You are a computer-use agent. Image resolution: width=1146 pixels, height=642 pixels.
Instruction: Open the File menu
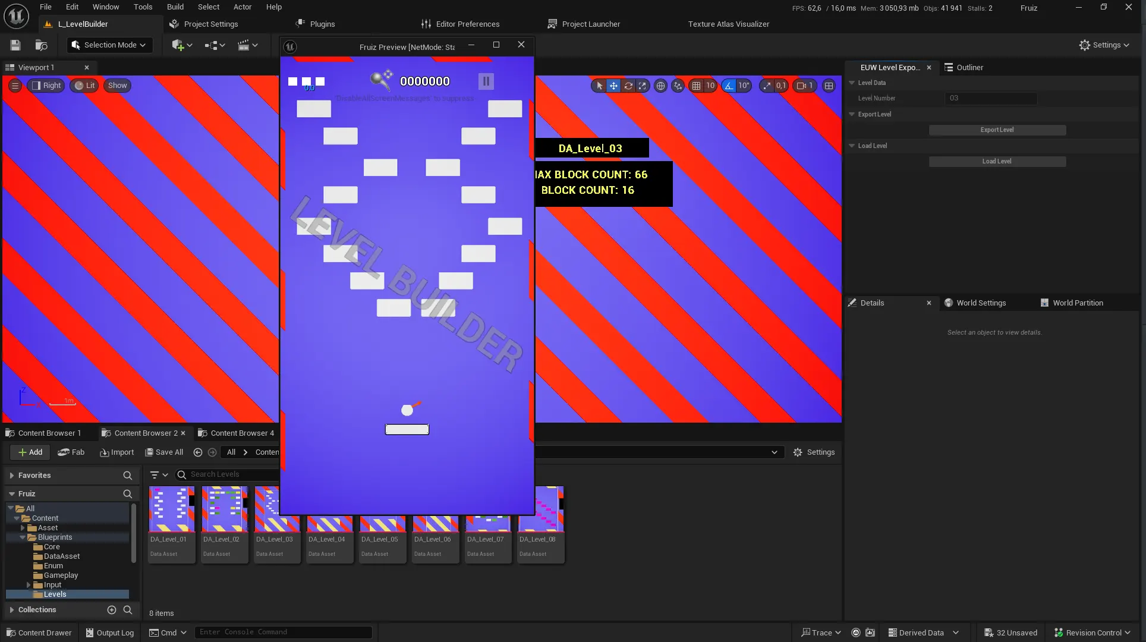pos(46,7)
